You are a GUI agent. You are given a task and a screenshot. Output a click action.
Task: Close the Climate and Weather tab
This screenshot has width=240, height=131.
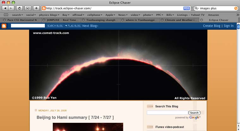pos(162,20)
